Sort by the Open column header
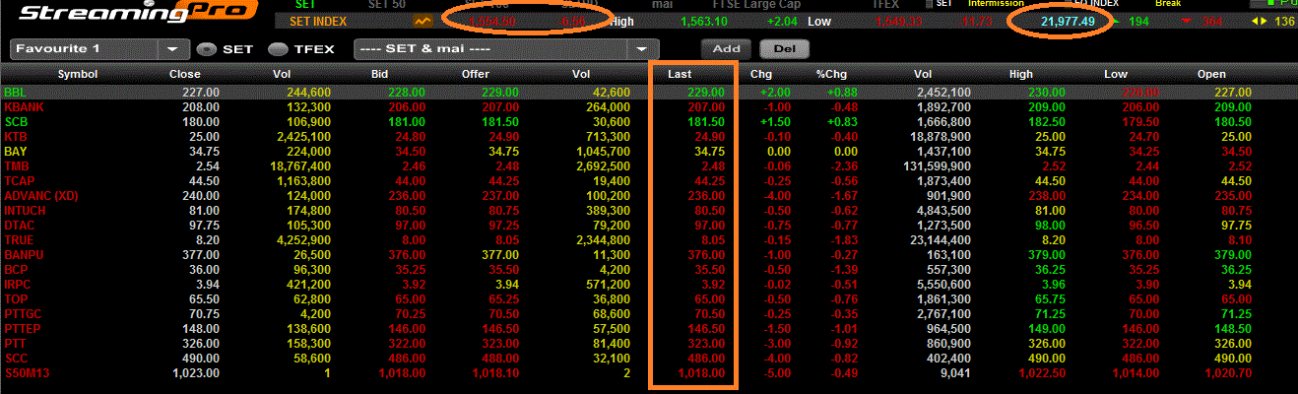Screen dimensions: 1298x394 pos(1211,74)
